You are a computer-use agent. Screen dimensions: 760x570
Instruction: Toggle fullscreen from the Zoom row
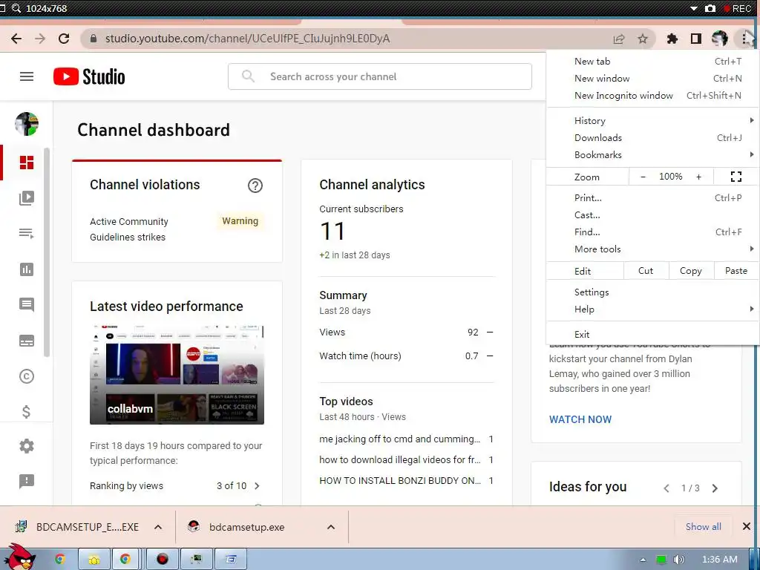click(736, 177)
